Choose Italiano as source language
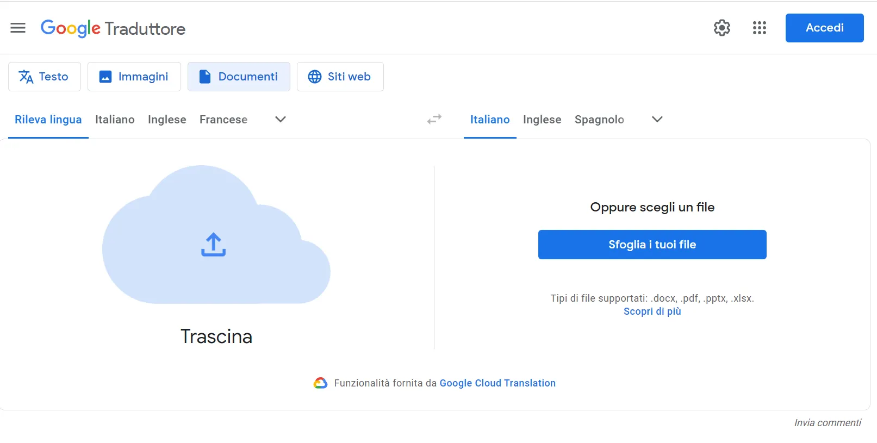Screen dimensions: 877x443 (115, 120)
